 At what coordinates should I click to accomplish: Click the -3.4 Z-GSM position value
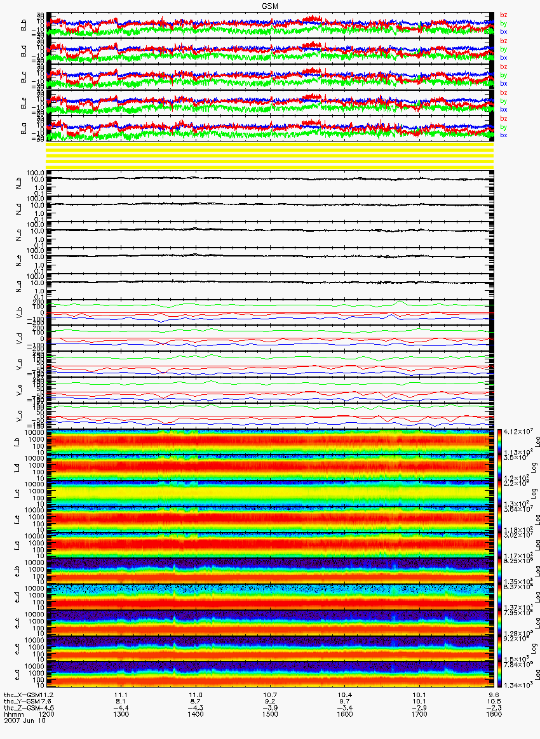pyautogui.click(x=345, y=708)
